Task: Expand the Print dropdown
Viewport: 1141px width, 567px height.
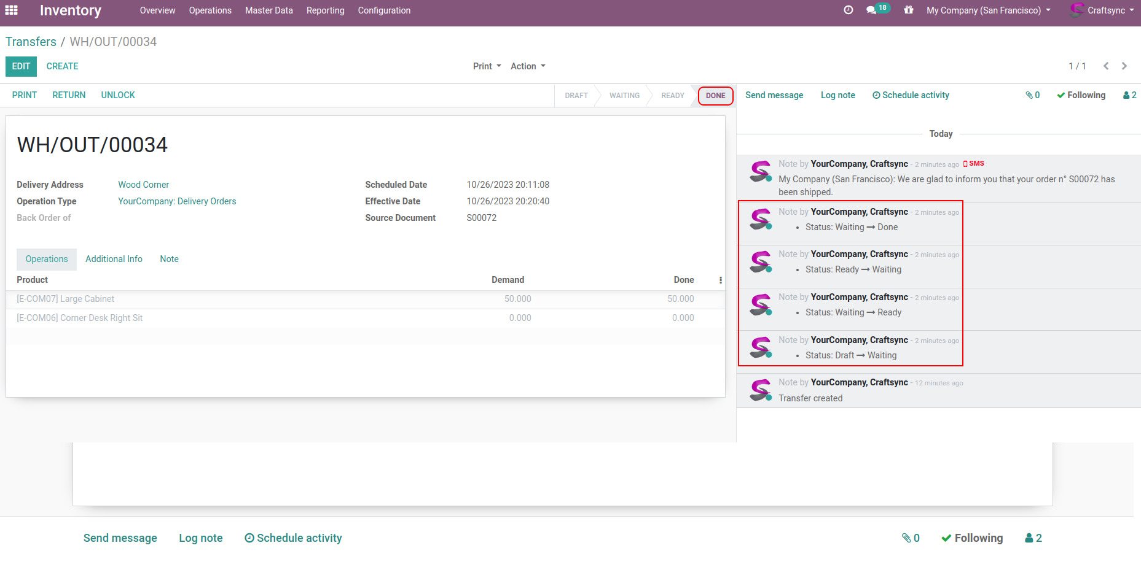Action: point(487,66)
